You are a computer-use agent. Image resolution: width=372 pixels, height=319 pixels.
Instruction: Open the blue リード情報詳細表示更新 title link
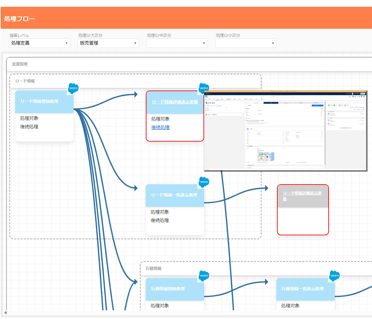pyautogui.click(x=175, y=102)
